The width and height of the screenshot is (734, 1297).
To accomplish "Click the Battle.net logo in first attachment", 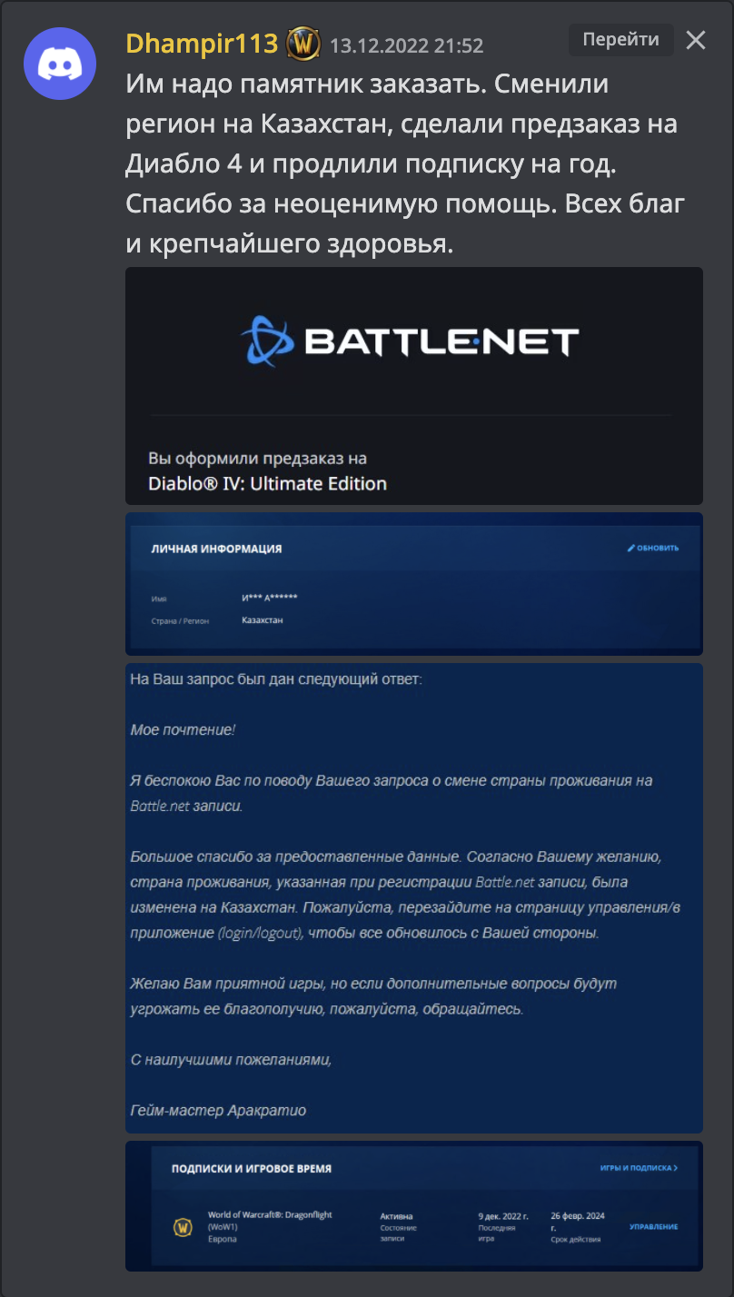I will coord(410,341).
